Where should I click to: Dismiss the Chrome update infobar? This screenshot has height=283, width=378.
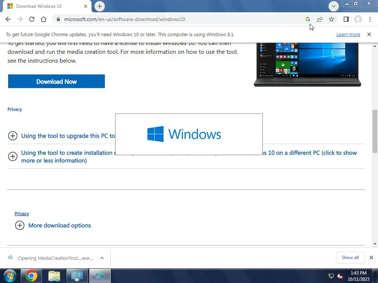(x=369, y=34)
